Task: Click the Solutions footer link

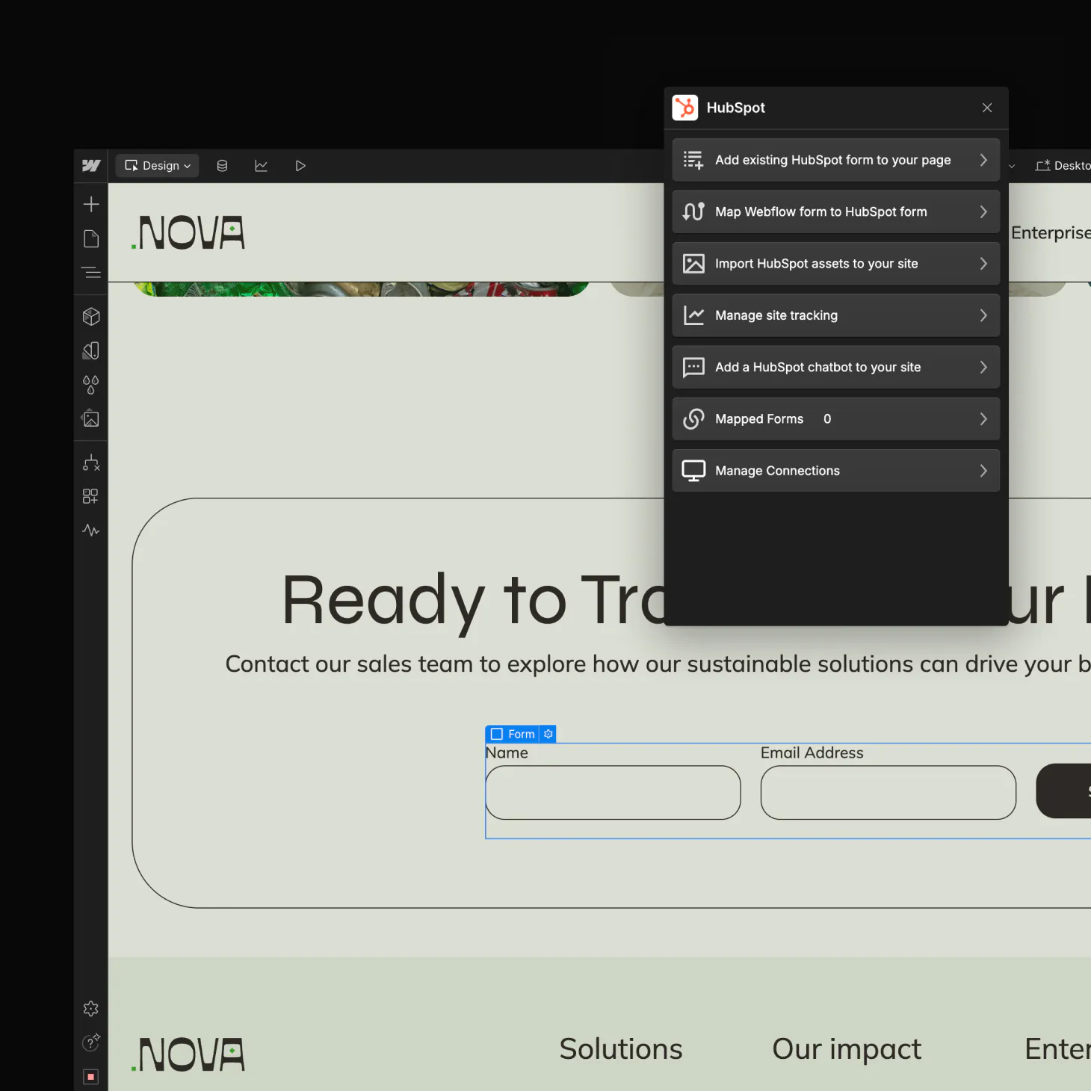Action: tap(620, 1049)
